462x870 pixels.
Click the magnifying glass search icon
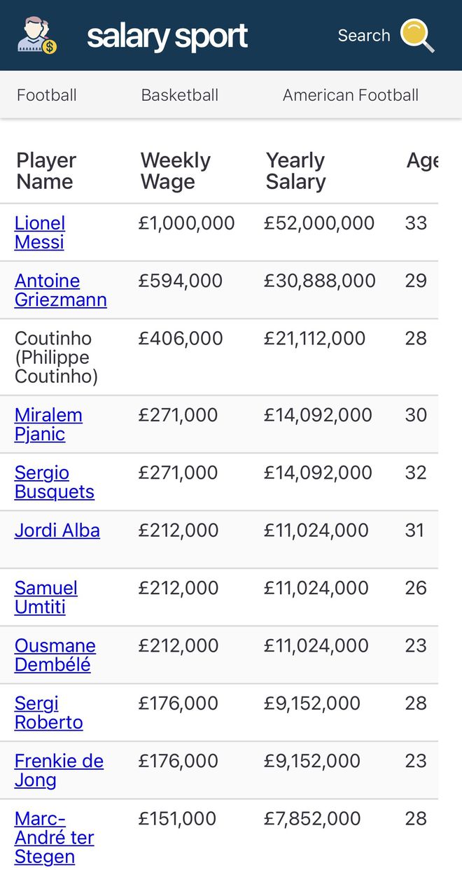pos(418,36)
